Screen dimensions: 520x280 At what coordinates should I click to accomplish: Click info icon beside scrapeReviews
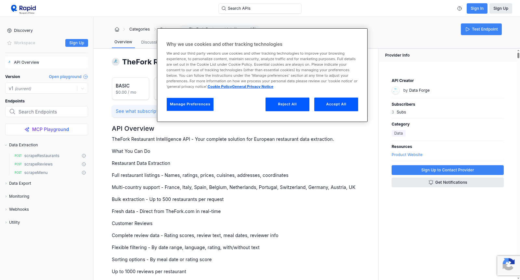click(x=84, y=164)
